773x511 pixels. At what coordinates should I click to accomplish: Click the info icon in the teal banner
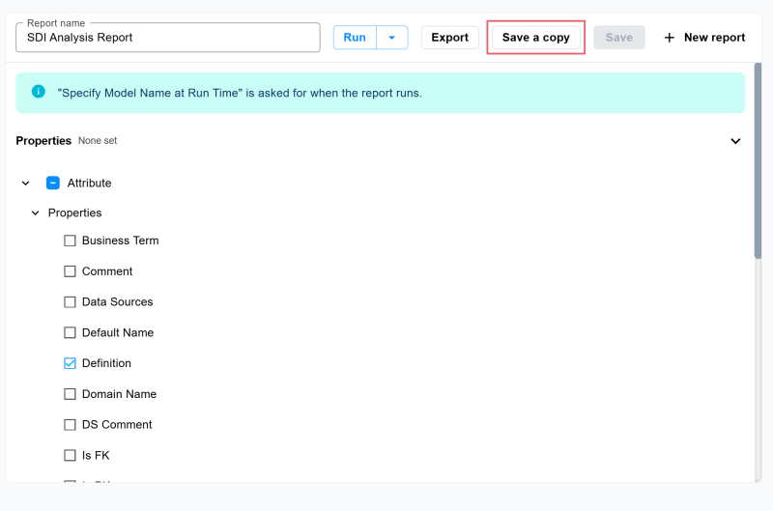pos(39,92)
